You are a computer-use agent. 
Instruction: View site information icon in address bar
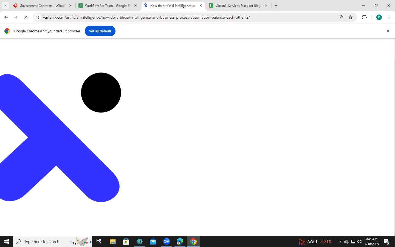pyautogui.click(x=38, y=17)
